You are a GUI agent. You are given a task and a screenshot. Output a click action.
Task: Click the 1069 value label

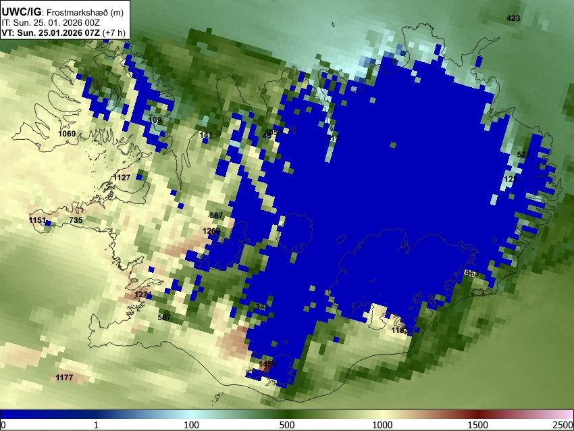[x=67, y=134]
